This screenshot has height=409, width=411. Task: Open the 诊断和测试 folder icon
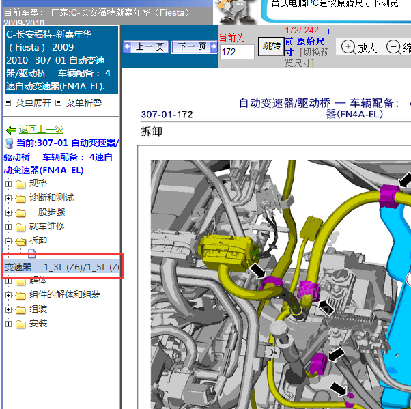[20, 199]
